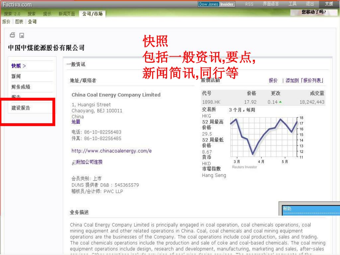
Task: Open the 报价 sub-tab
Action: 6,22
